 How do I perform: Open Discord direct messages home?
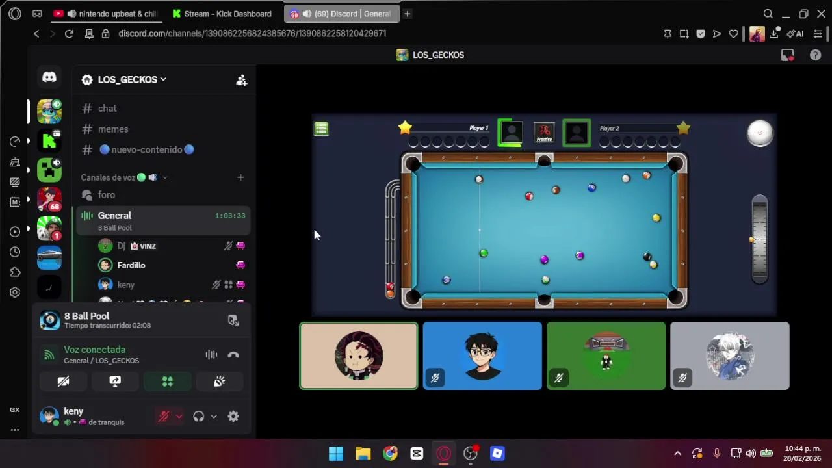pos(49,77)
